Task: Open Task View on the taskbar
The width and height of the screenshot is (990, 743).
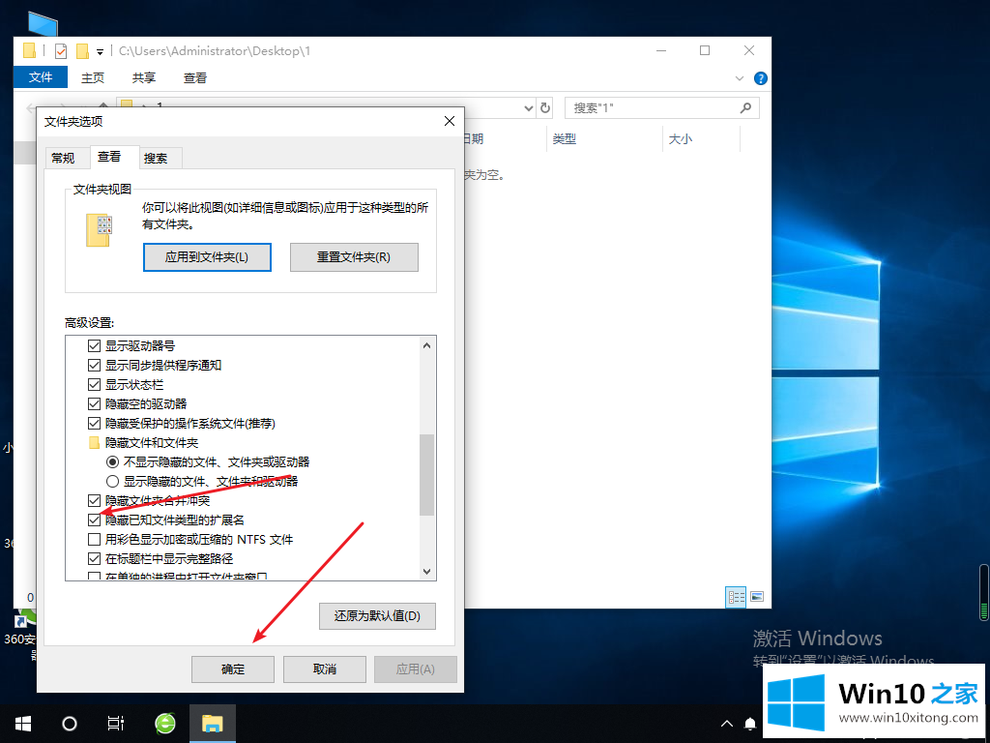Action: click(x=116, y=723)
